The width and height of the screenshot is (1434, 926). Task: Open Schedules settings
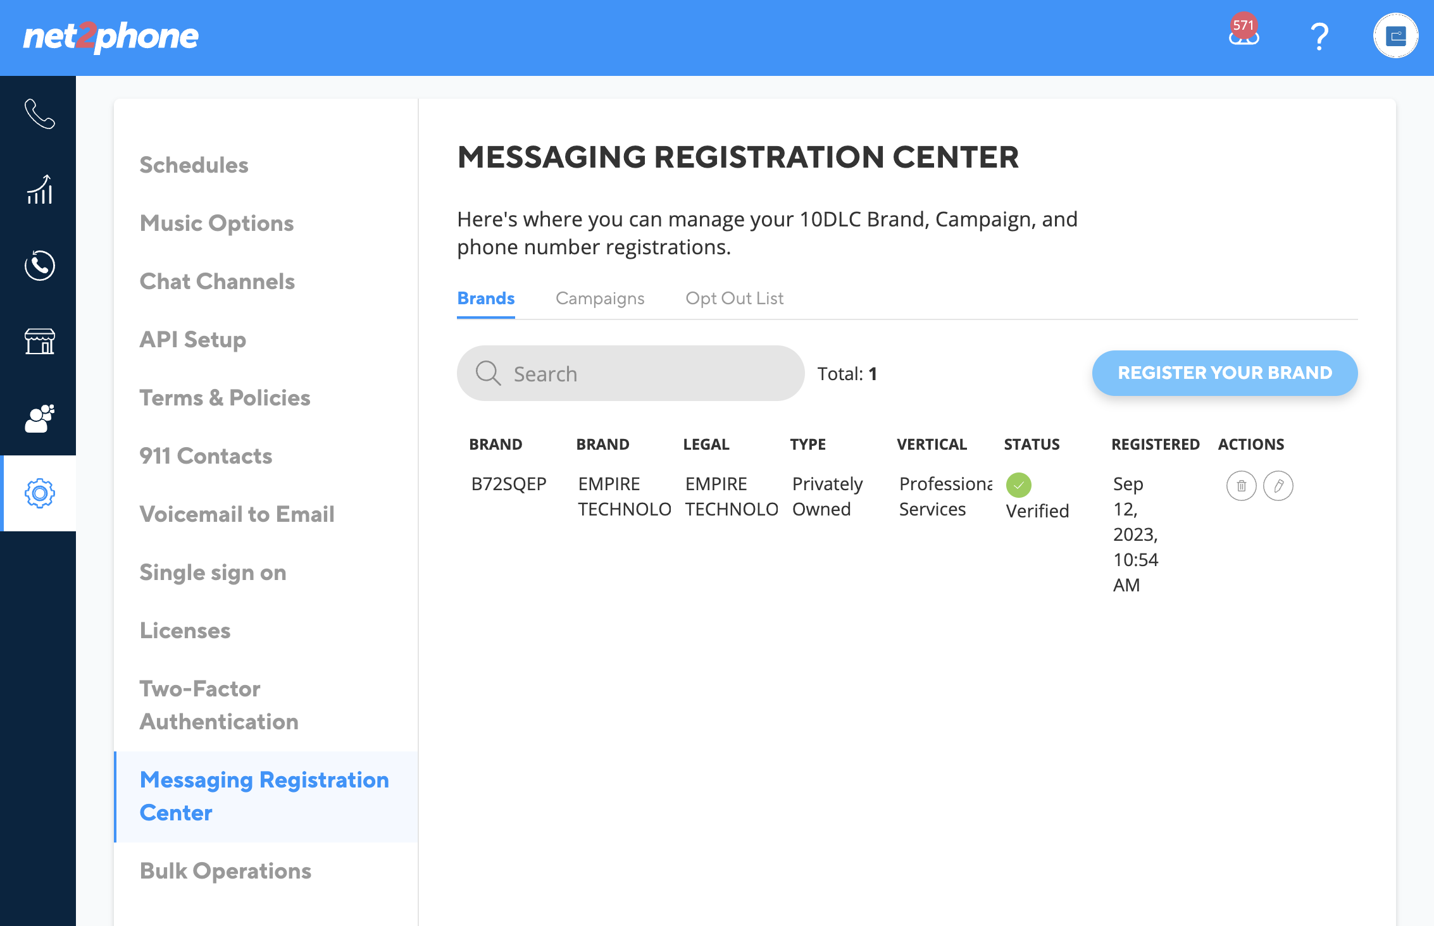click(x=194, y=165)
